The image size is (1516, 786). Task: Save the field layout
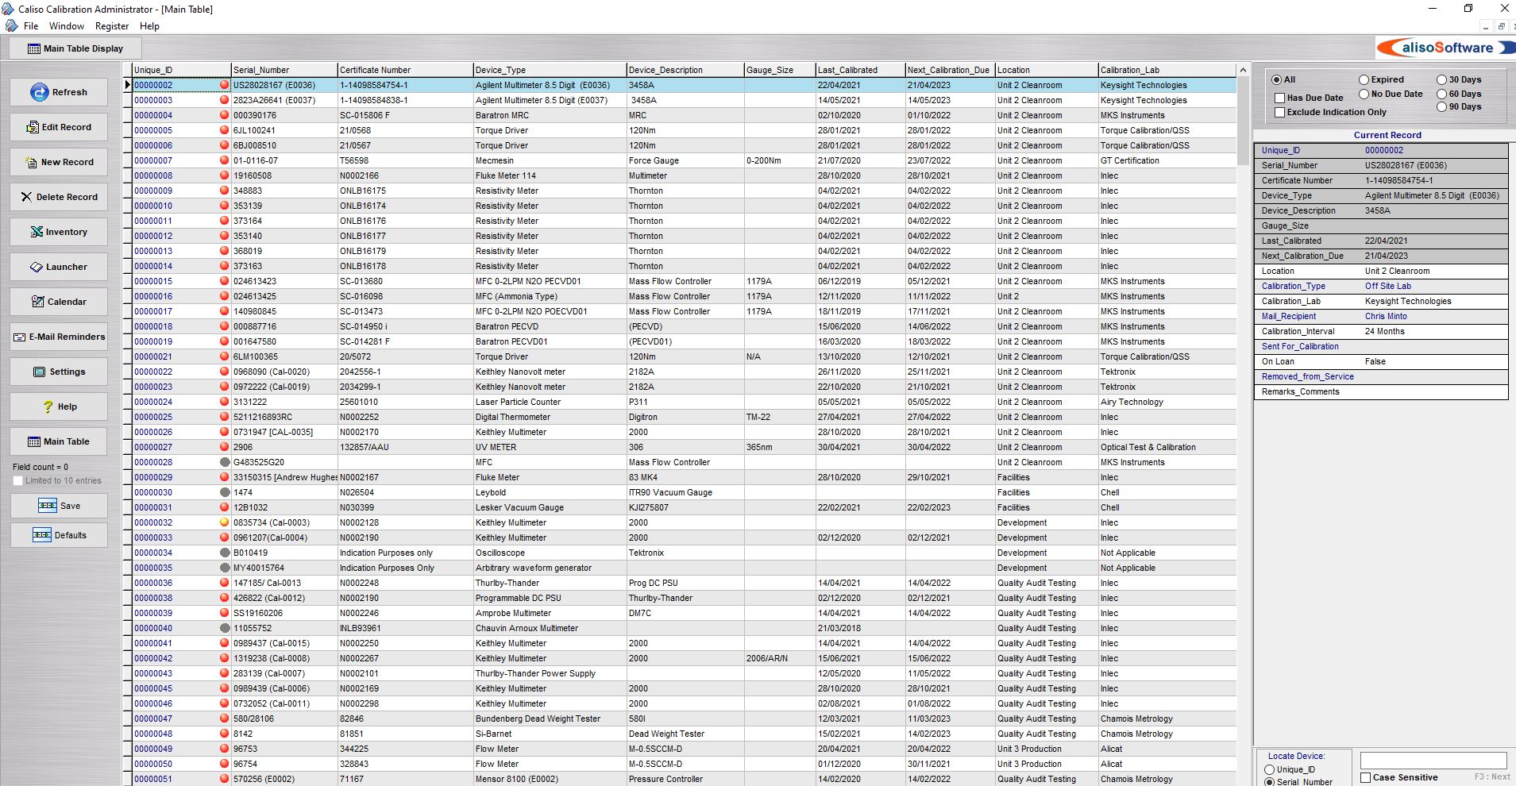pos(59,506)
